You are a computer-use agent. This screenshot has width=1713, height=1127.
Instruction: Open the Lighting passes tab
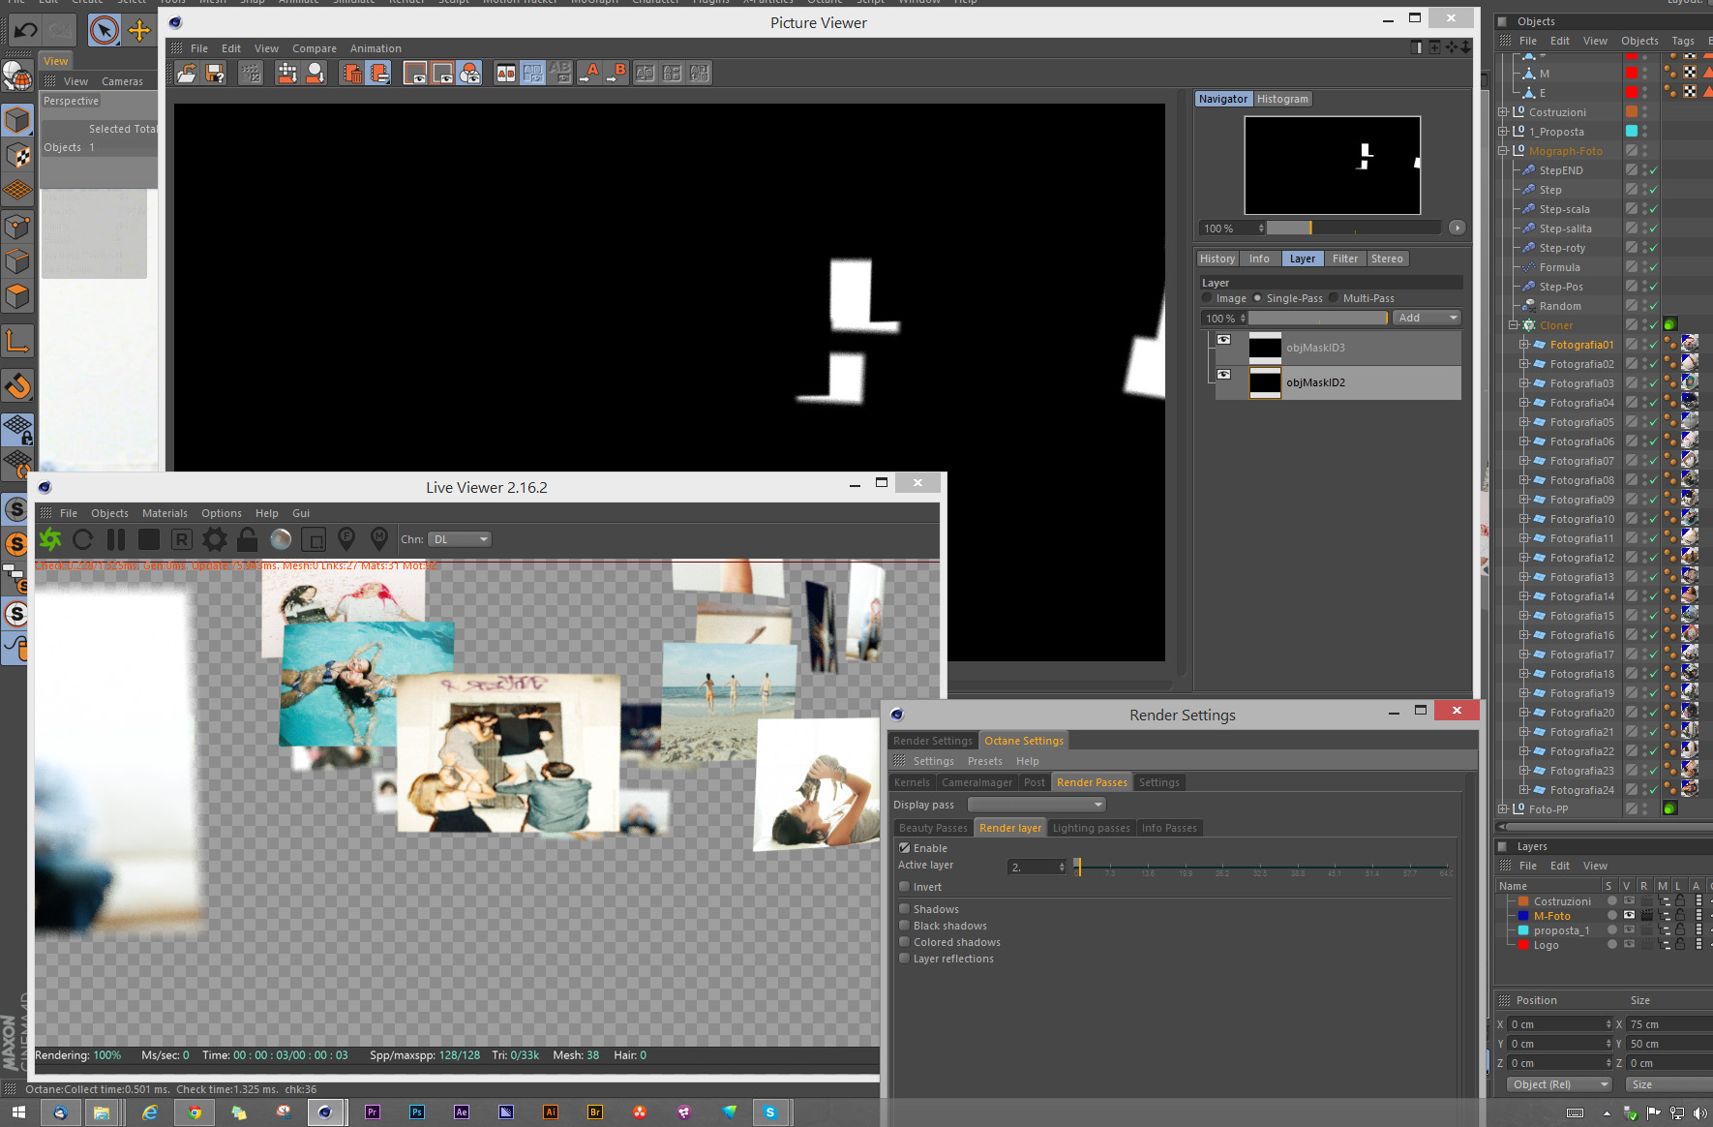[x=1091, y=828]
